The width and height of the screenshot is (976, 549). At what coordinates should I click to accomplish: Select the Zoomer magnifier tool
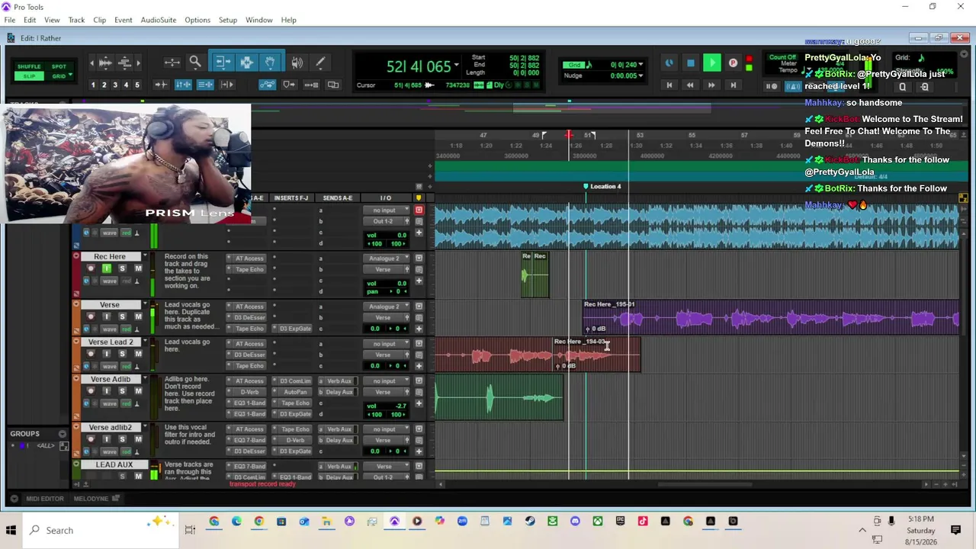pyautogui.click(x=195, y=63)
